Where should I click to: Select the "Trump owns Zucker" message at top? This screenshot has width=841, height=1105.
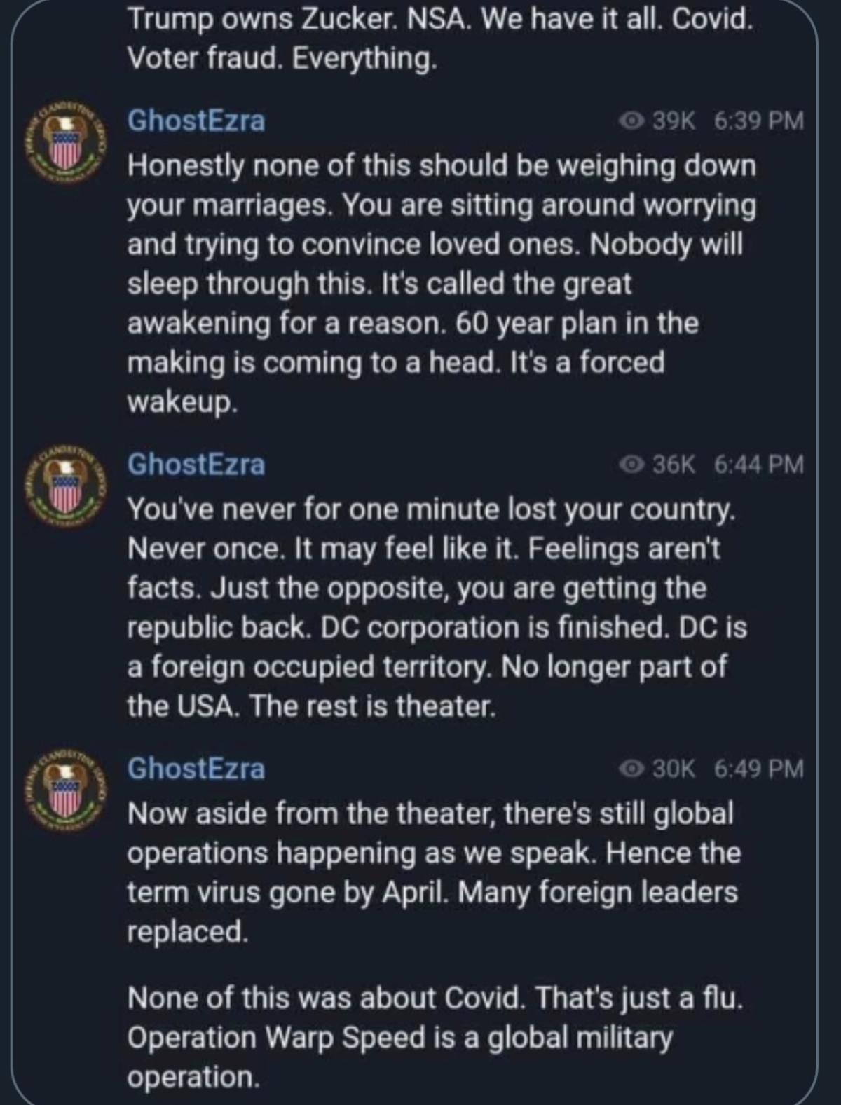coord(440,39)
